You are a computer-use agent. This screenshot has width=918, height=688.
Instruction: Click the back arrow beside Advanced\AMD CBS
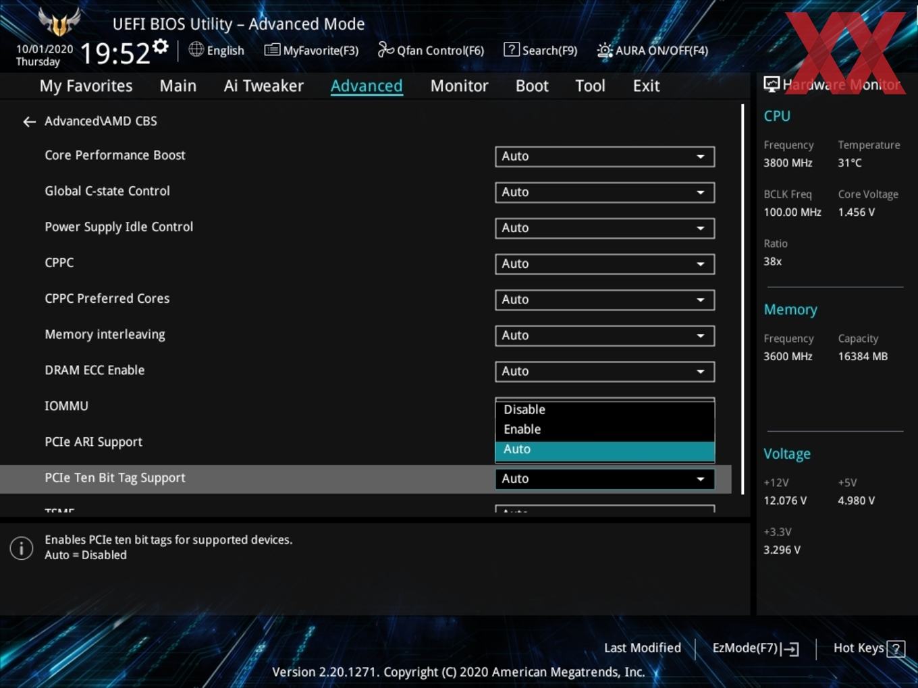(29, 121)
